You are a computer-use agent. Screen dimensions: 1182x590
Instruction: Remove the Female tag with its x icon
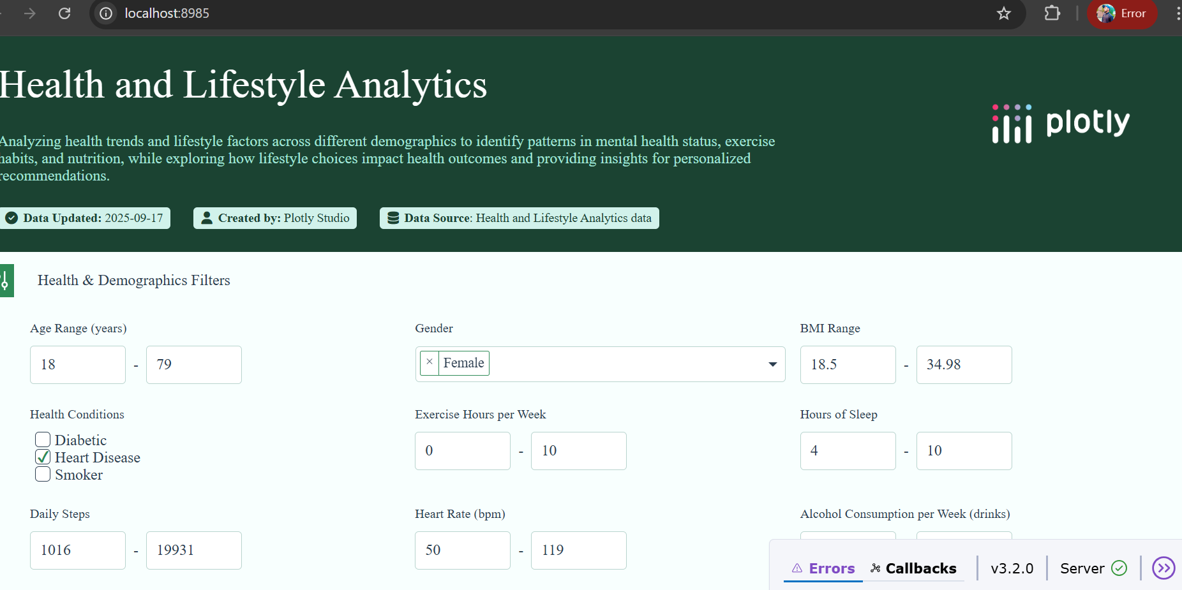[430, 362]
